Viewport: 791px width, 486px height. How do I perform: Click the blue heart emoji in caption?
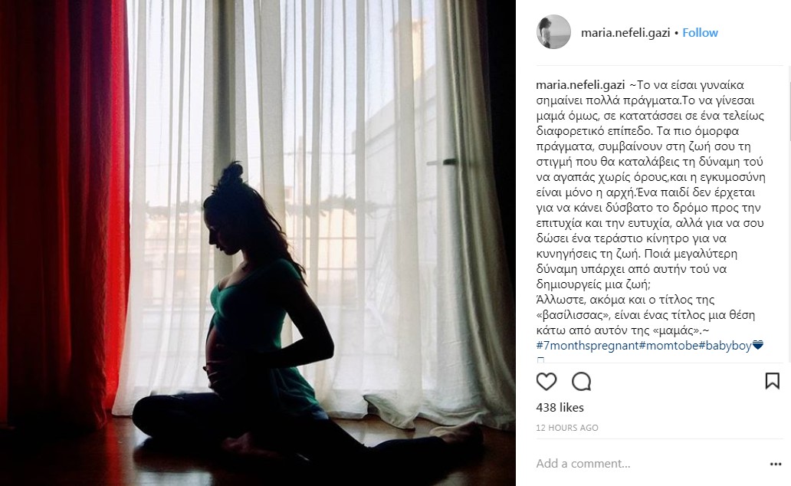[758, 346]
